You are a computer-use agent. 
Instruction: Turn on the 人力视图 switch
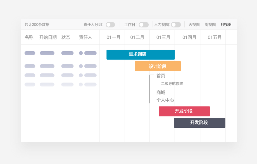[x=176, y=25]
